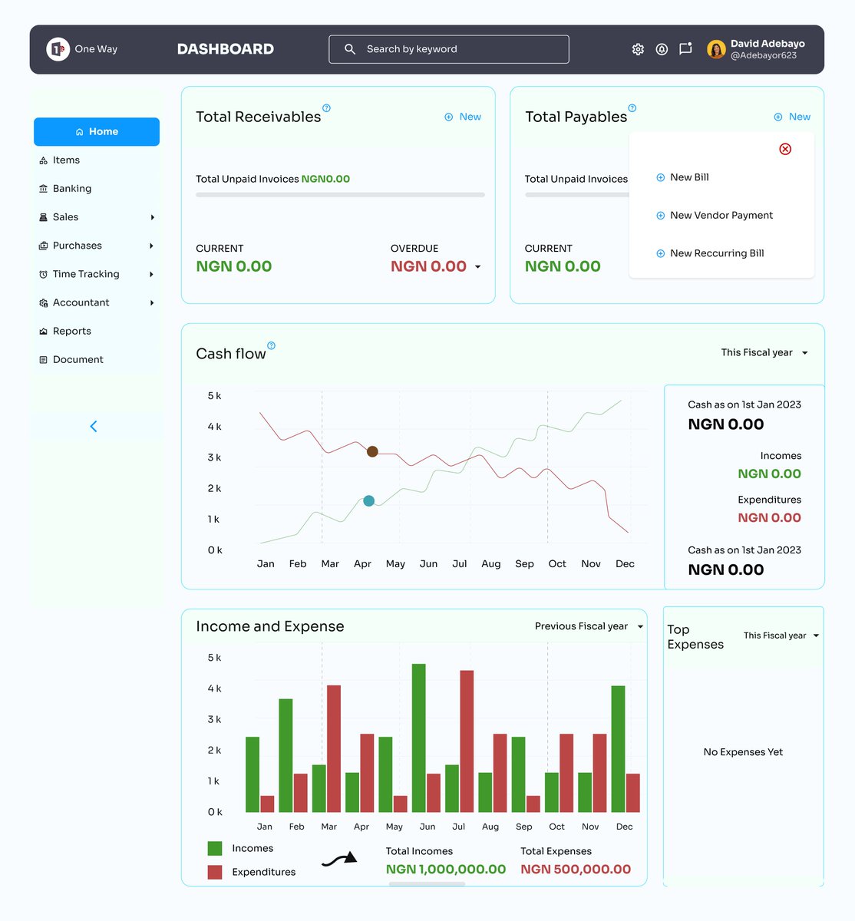Click red Expenditures legend swatch
This screenshot has height=921, width=855.
tap(215, 872)
